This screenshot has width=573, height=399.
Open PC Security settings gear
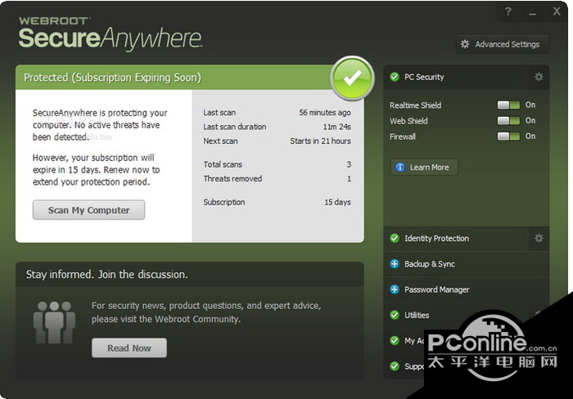pyautogui.click(x=539, y=77)
